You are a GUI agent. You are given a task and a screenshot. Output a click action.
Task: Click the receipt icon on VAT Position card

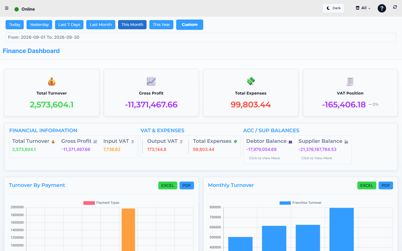pyautogui.click(x=350, y=81)
